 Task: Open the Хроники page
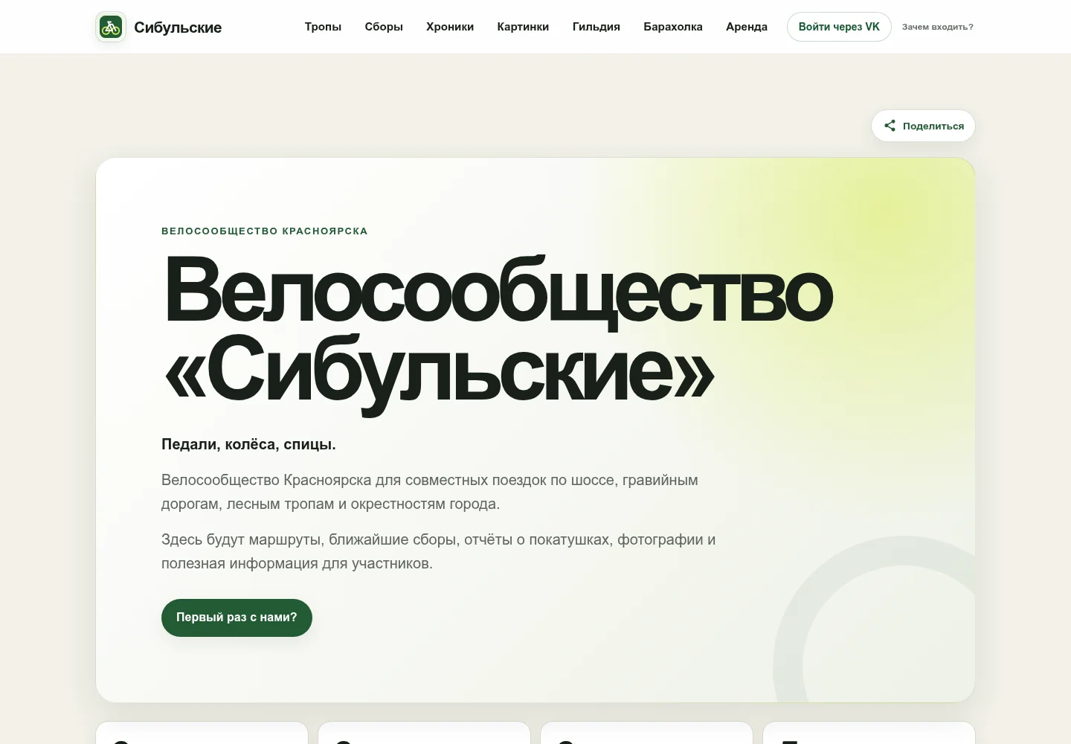coord(450,27)
